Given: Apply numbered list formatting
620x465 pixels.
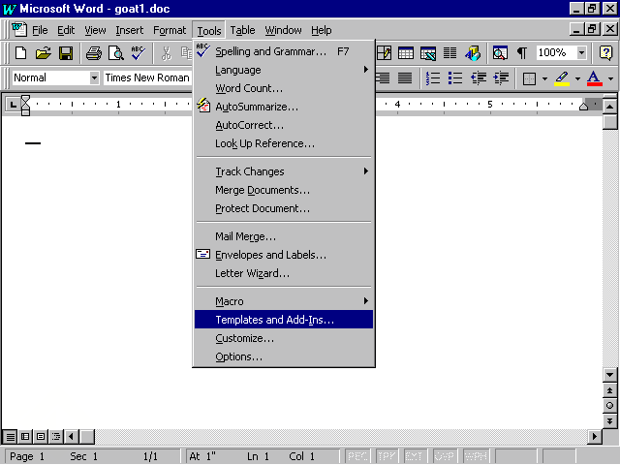Looking at the screenshot, I should pos(433,77).
